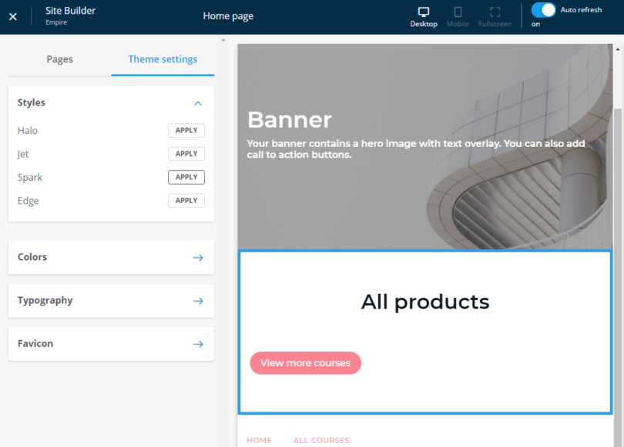624x447 pixels.
Task: Open the Favicon settings arrow
Action: pos(198,343)
